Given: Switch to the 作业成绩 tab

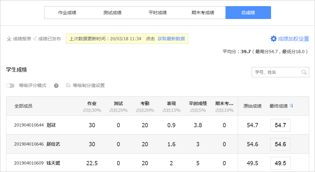Looking at the screenshot, I should pyautogui.click(x=67, y=13).
